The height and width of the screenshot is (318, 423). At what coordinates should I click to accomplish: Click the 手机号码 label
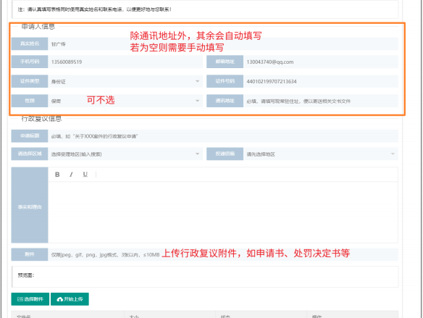pyautogui.click(x=30, y=62)
